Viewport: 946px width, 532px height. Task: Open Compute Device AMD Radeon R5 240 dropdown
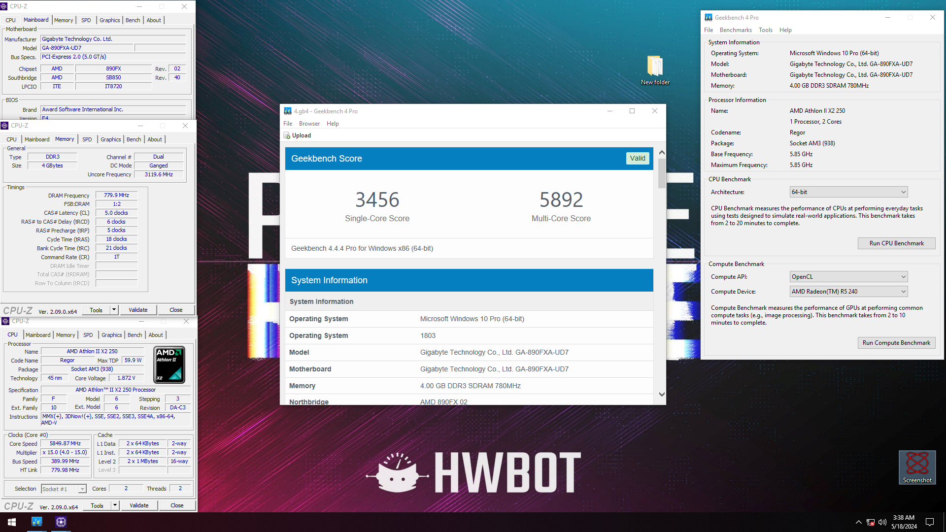[848, 292]
